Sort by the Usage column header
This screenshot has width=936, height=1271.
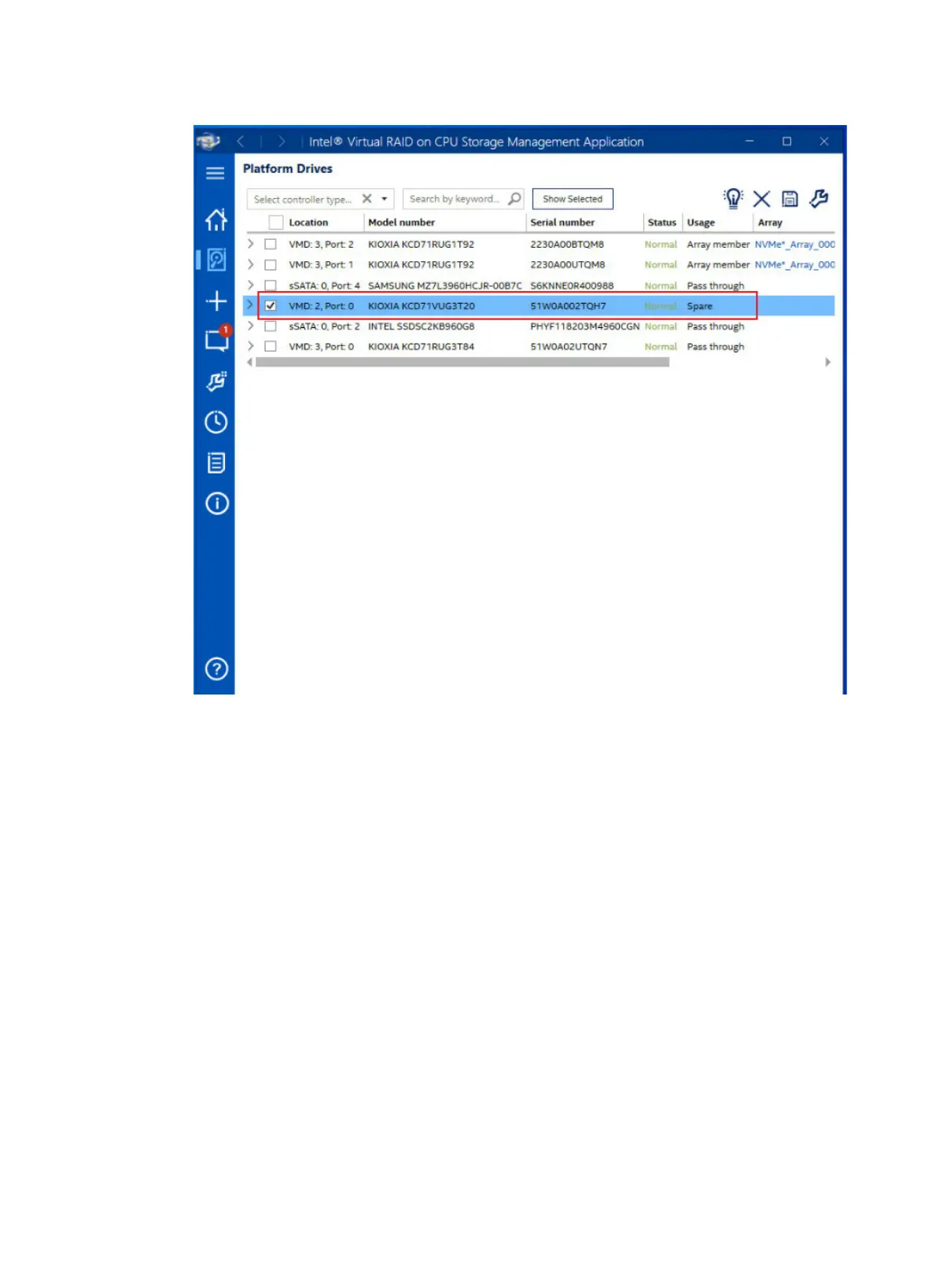coord(701,223)
